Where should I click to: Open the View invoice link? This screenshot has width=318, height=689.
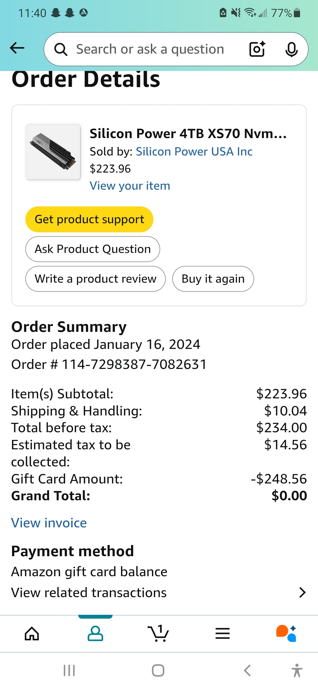coord(49,523)
